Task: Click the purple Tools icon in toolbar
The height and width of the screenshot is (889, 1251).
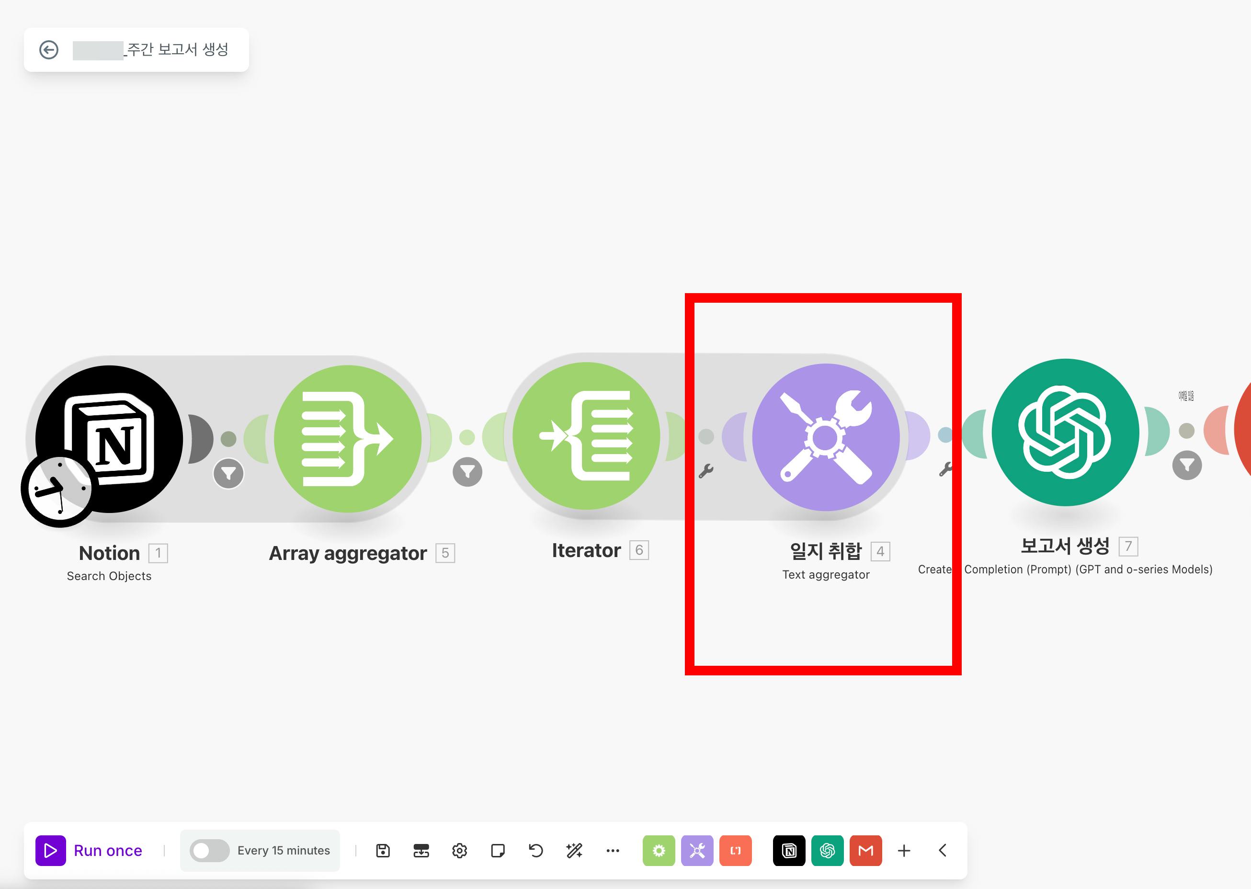Action: tap(697, 850)
